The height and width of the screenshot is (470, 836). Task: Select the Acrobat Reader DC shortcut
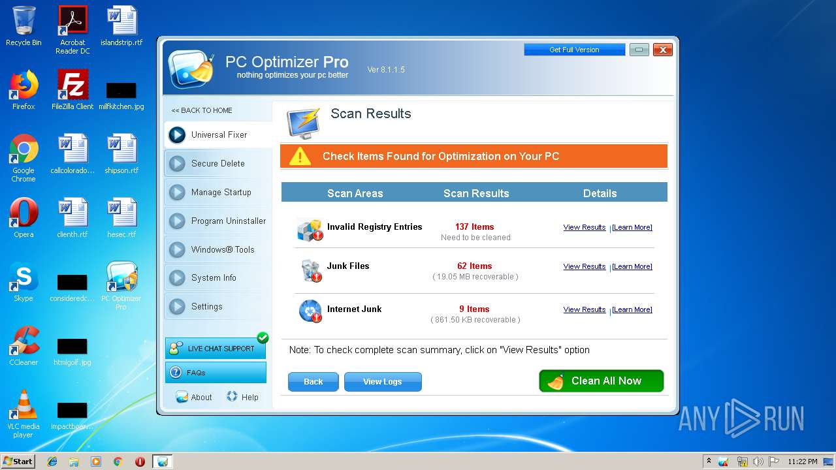72,30
